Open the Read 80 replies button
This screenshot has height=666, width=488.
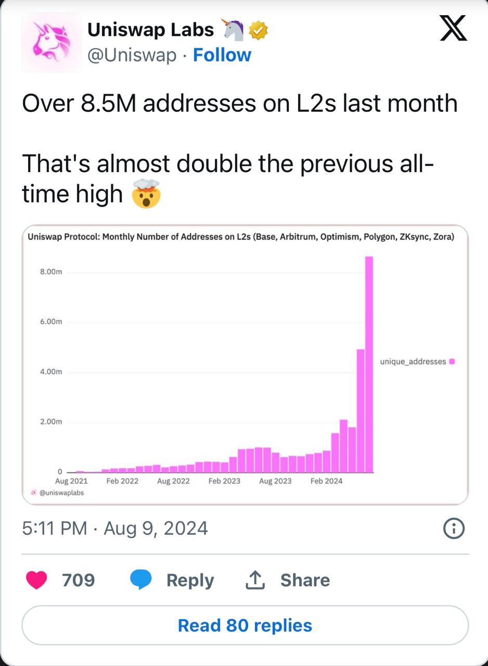tap(245, 625)
